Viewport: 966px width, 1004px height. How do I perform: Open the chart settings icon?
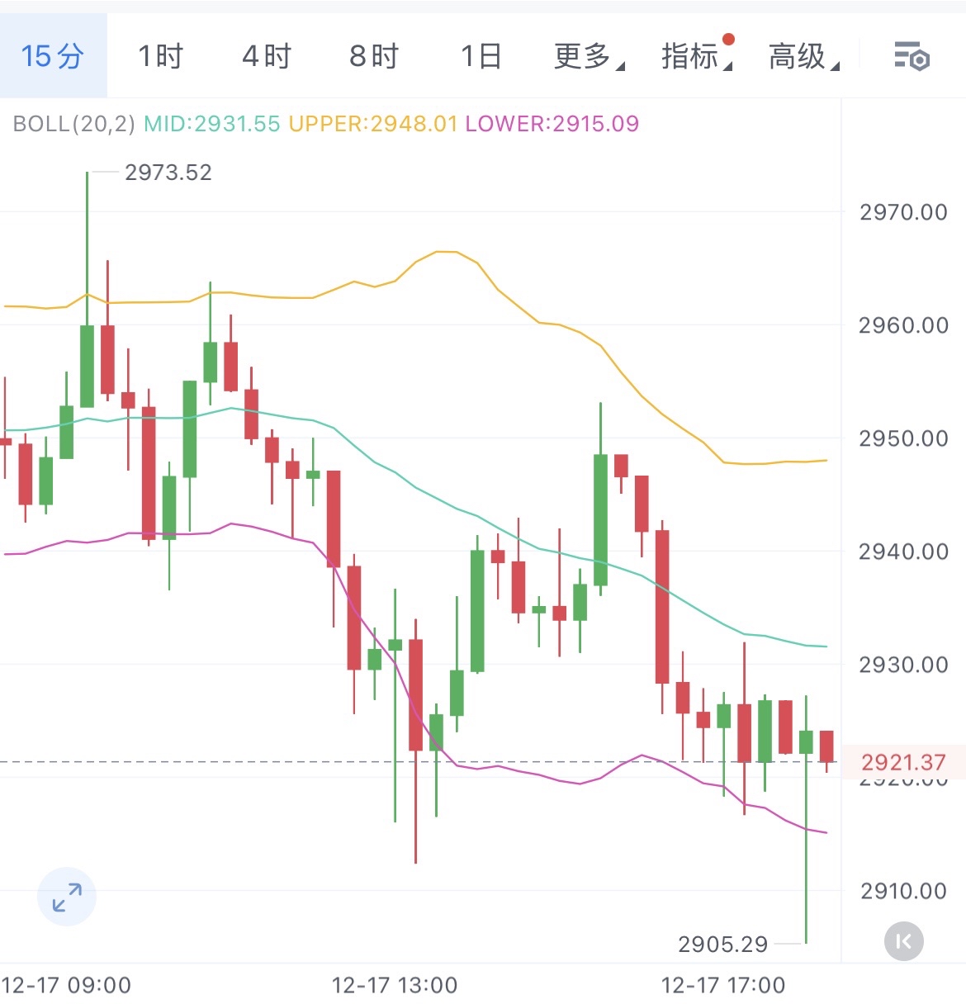click(x=912, y=57)
